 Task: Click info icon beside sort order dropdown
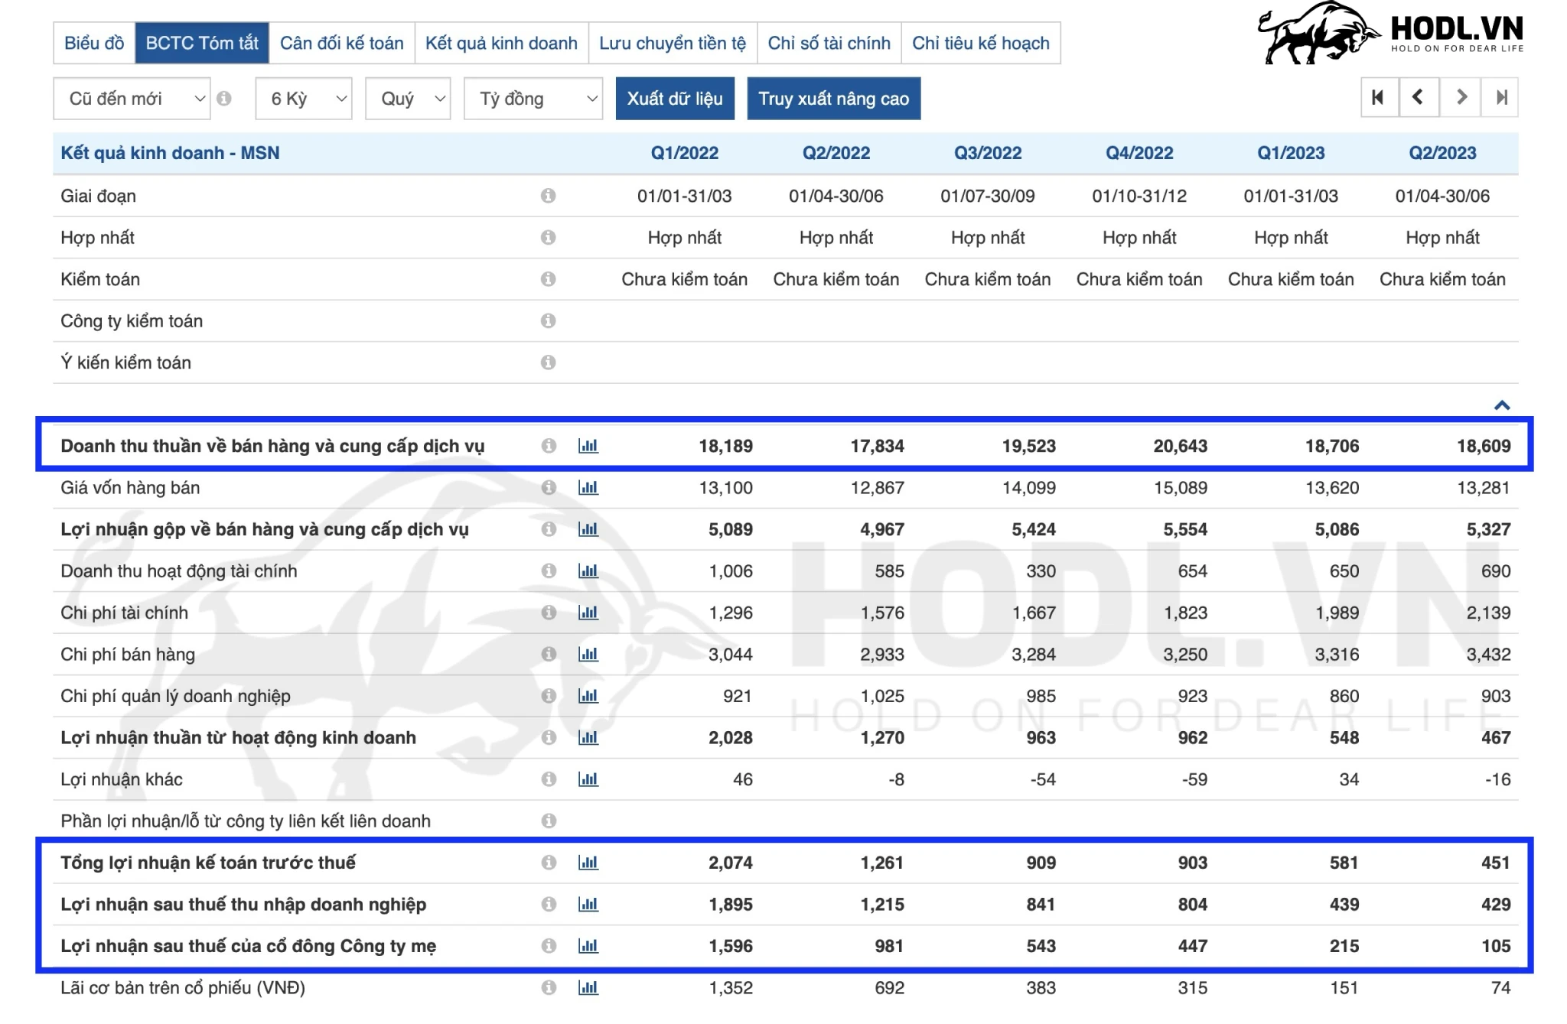coord(224,99)
